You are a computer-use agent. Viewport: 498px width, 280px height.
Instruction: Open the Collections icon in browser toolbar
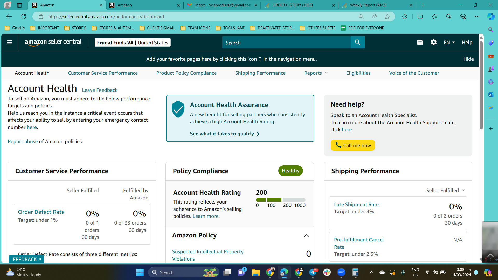(449, 17)
